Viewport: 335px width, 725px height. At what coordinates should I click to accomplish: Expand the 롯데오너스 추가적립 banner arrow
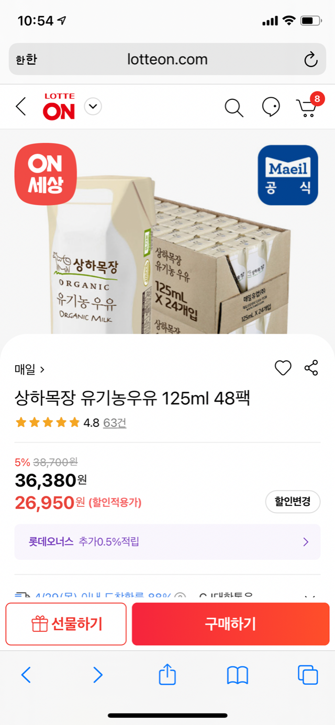click(306, 542)
